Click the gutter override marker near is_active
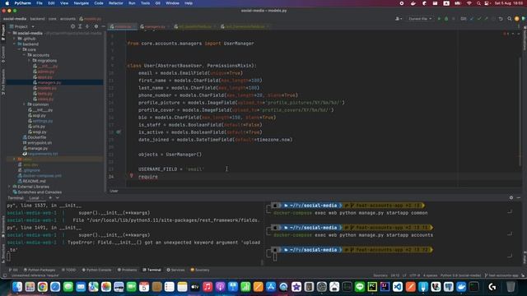 pyautogui.click(x=119, y=132)
